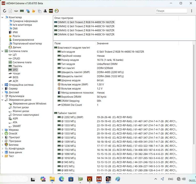
Task: Expand the Дисплей tree node
Action: pyautogui.click(x=2, y=92)
